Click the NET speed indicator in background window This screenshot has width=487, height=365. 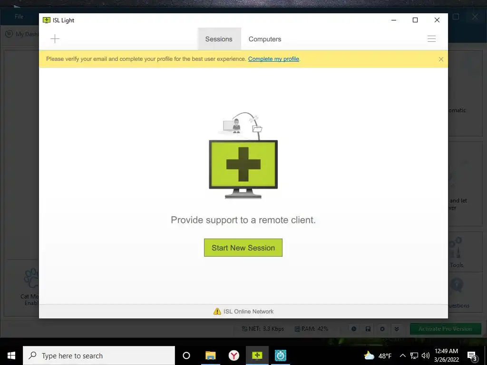click(x=263, y=329)
